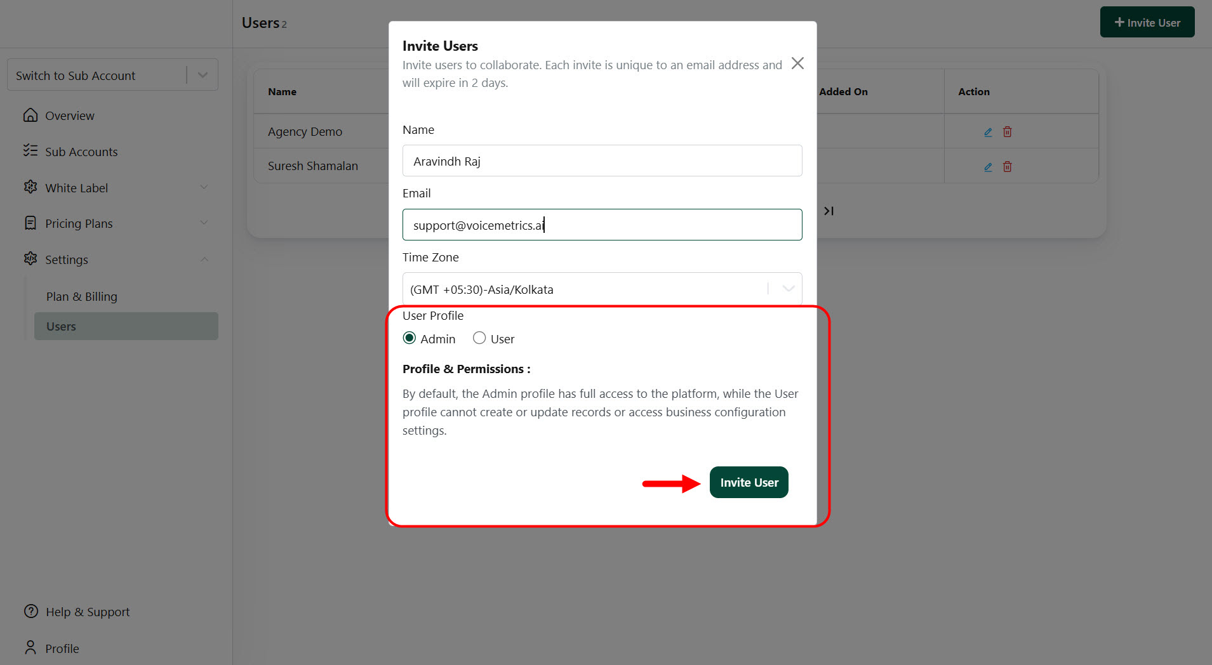This screenshot has height=665, width=1212.
Task: Open Sub Accounts in sidebar
Action: pyautogui.click(x=81, y=152)
